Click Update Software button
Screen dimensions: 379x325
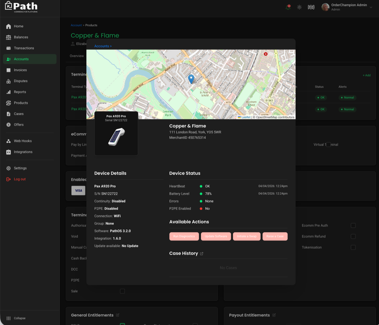[216, 236]
